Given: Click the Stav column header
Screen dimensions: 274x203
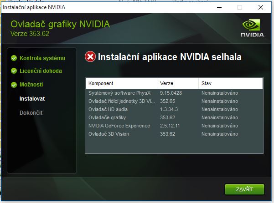Looking at the screenshot, I should (231, 83).
